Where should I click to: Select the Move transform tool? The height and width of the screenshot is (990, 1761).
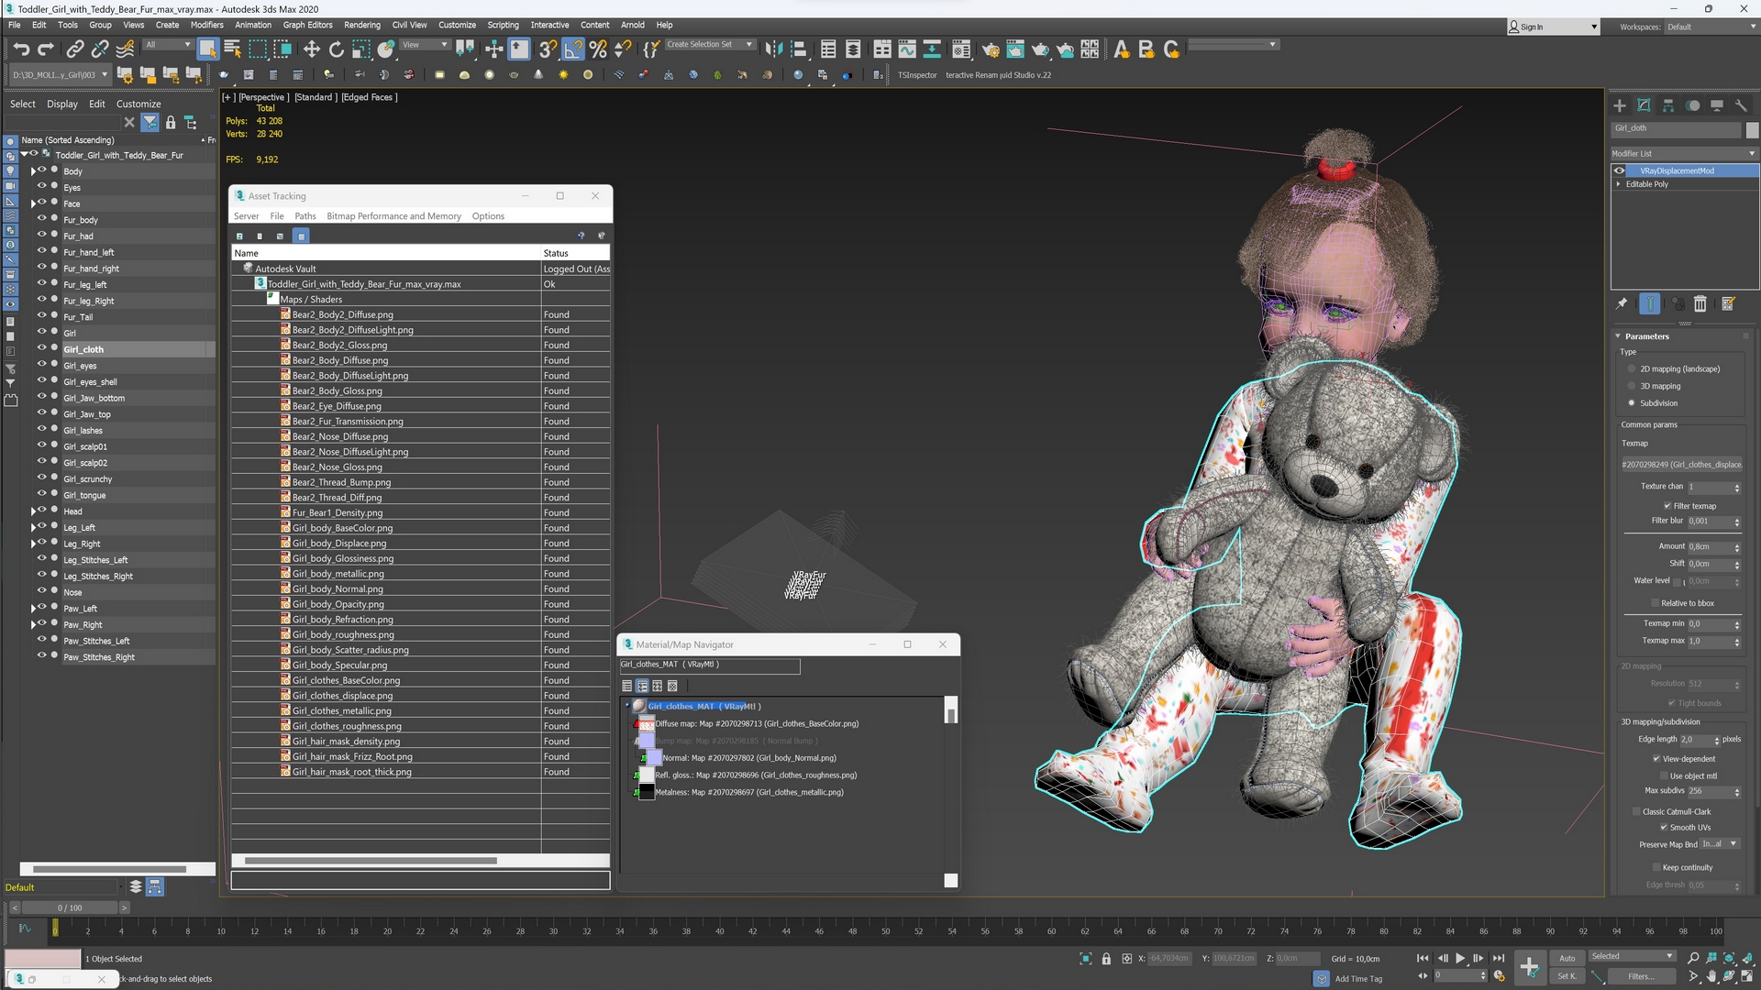click(x=312, y=49)
